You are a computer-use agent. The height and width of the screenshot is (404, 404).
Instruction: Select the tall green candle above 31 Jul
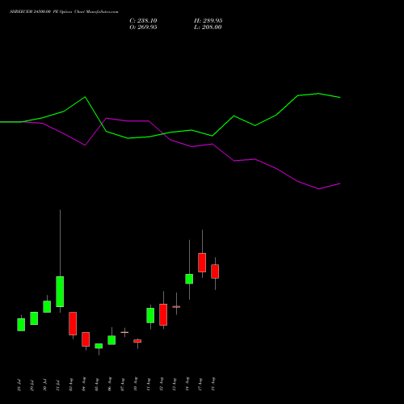click(x=60, y=292)
